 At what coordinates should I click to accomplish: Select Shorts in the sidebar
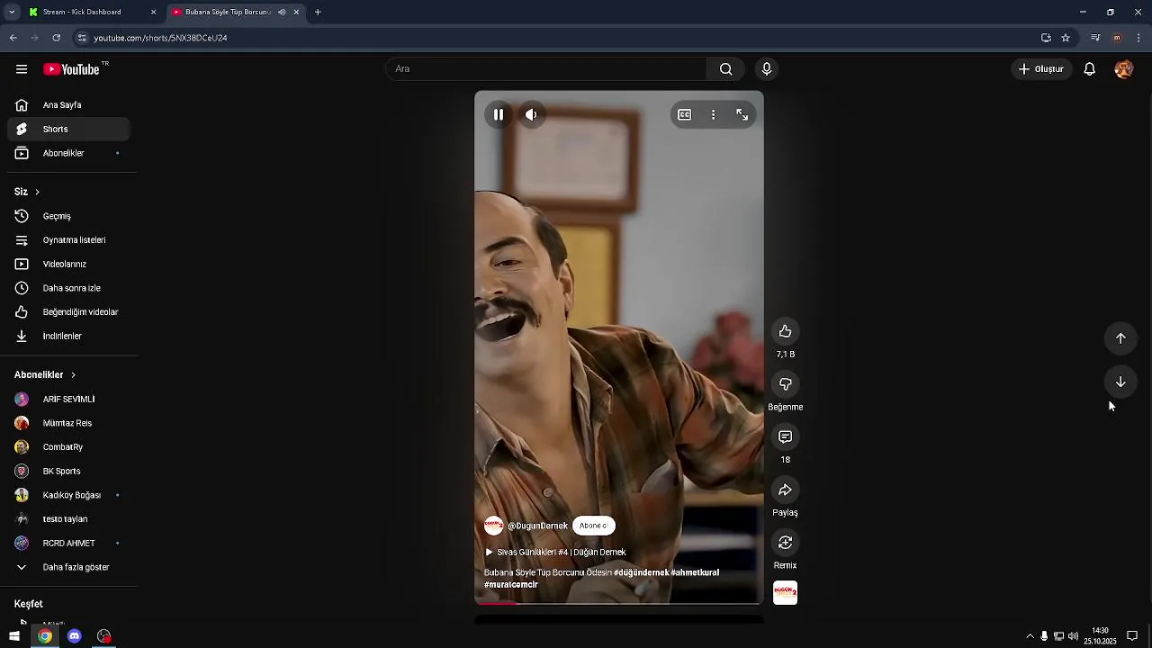click(x=68, y=130)
